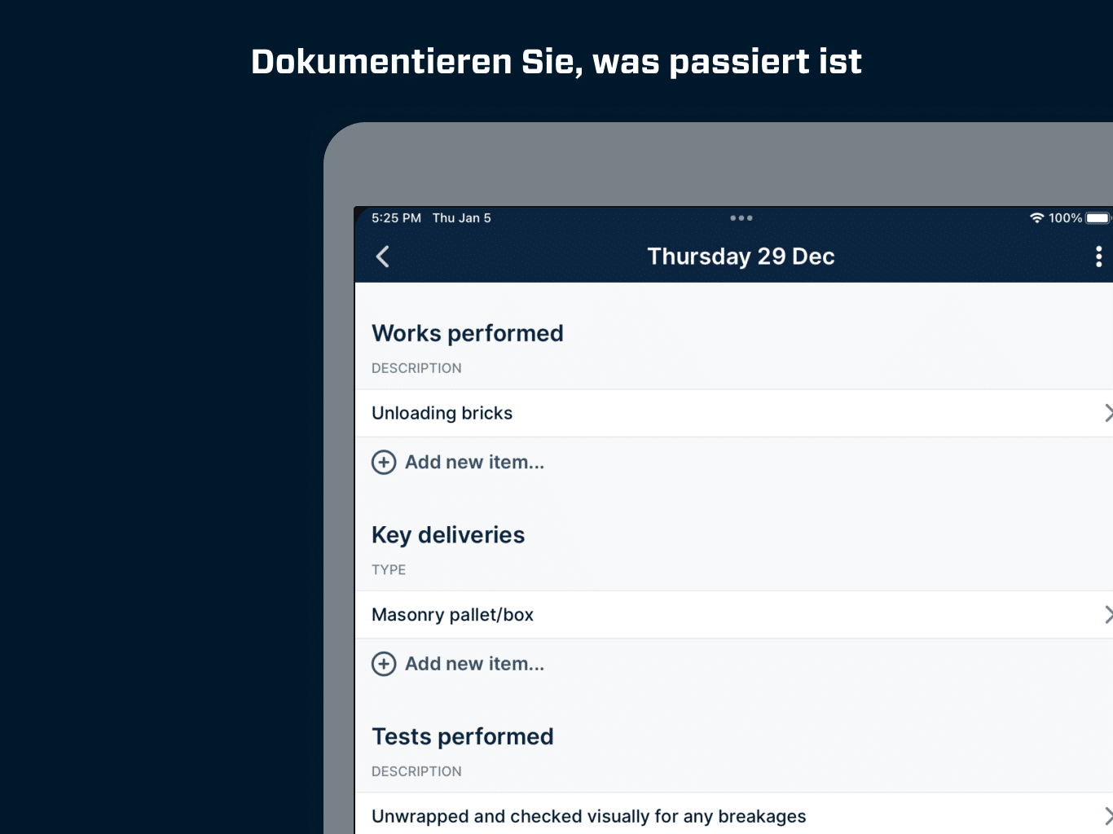This screenshot has width=1113, height=834.
Task: Open the Masonry pallet/box delivery entry
Action: click(734, 615)
